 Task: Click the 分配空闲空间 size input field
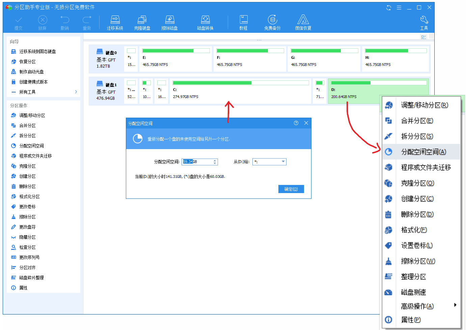pyautogui.click(x=197, y=162)
